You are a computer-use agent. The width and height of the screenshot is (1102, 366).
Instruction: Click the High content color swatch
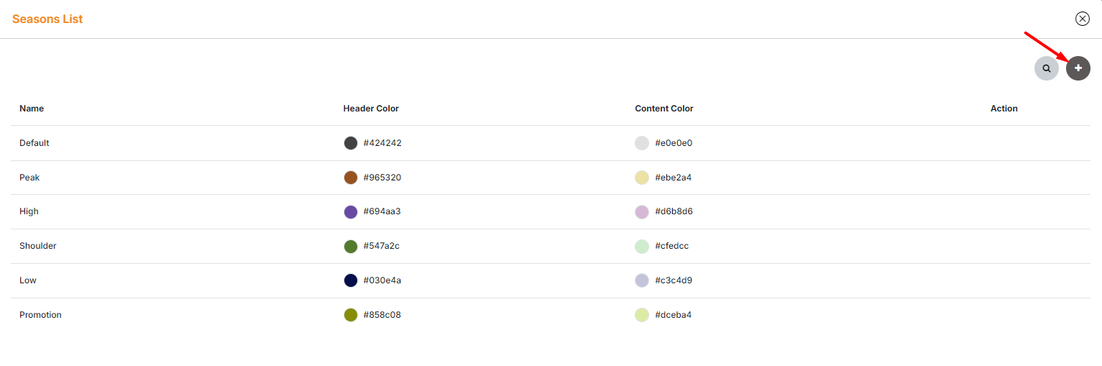[642, 211]
